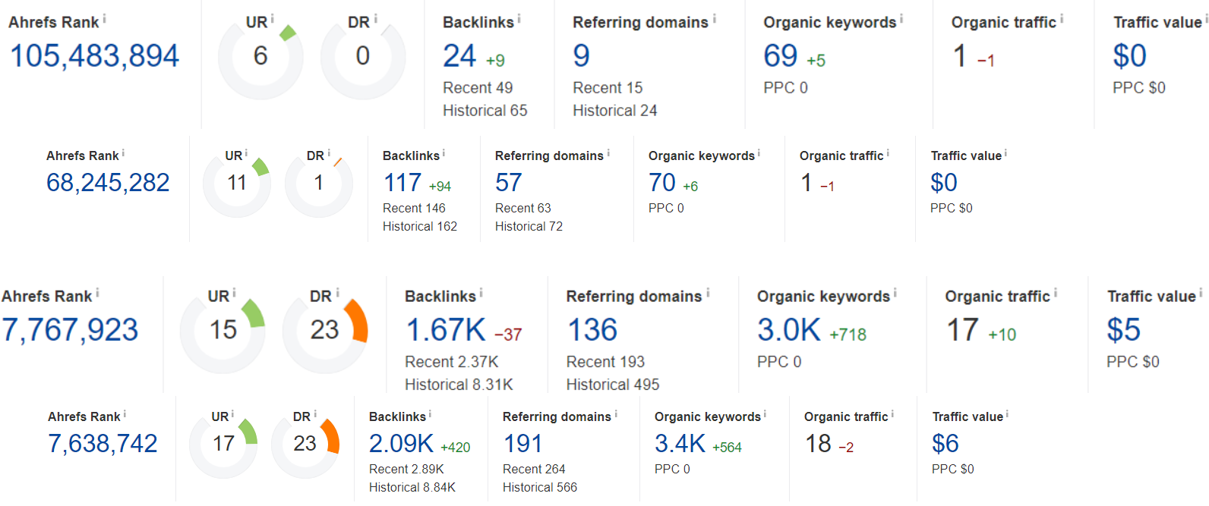Click the organic keywords count 3.0K
Viewport: 1209px width, 506px height.
[x=789, y=330]
